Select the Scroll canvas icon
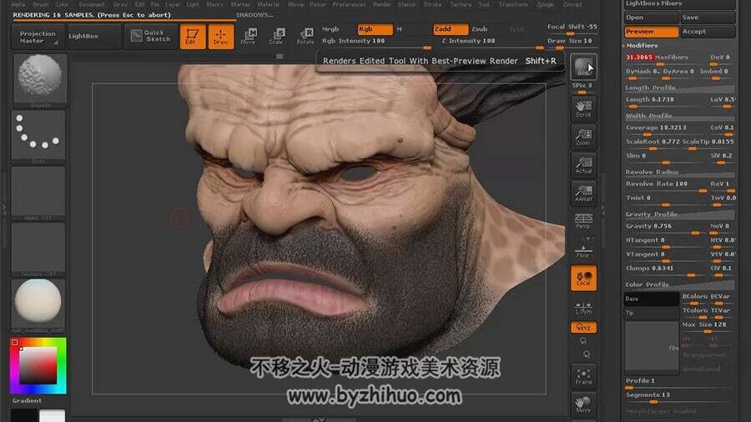The width and height of the screenshot is (751, 422). [583, 108]
